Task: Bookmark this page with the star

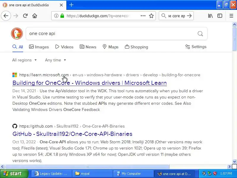Action: (151, 16)
